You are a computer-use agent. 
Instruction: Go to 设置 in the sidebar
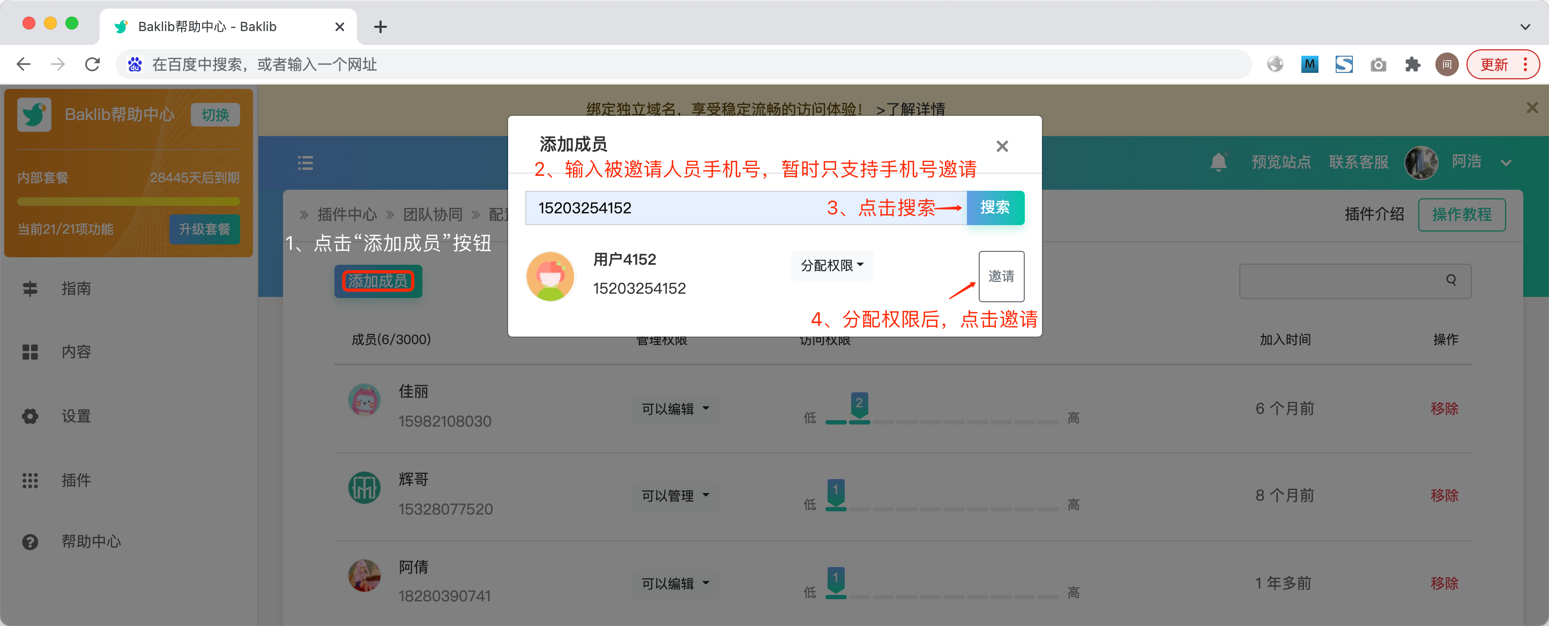pos(76,415)
